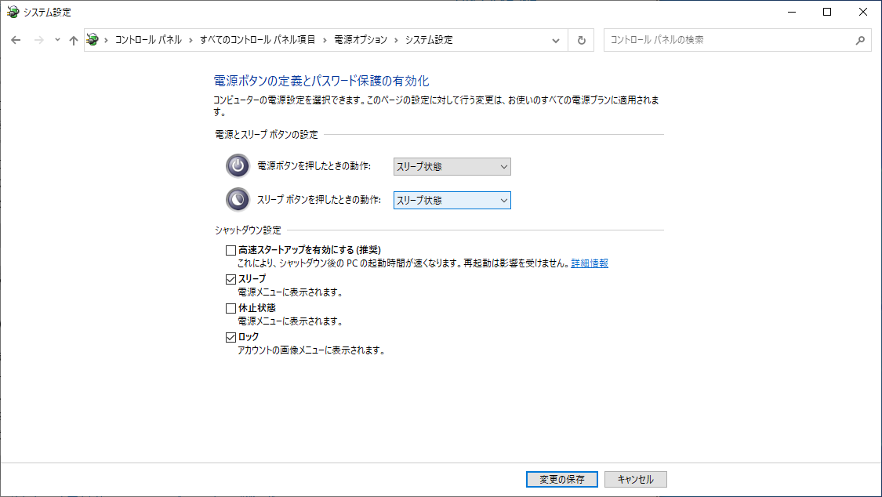Expand chevron after コントロール パネル breadcrumb
Viewport: 882px width, 497px height.
click(x=191, y=40)
